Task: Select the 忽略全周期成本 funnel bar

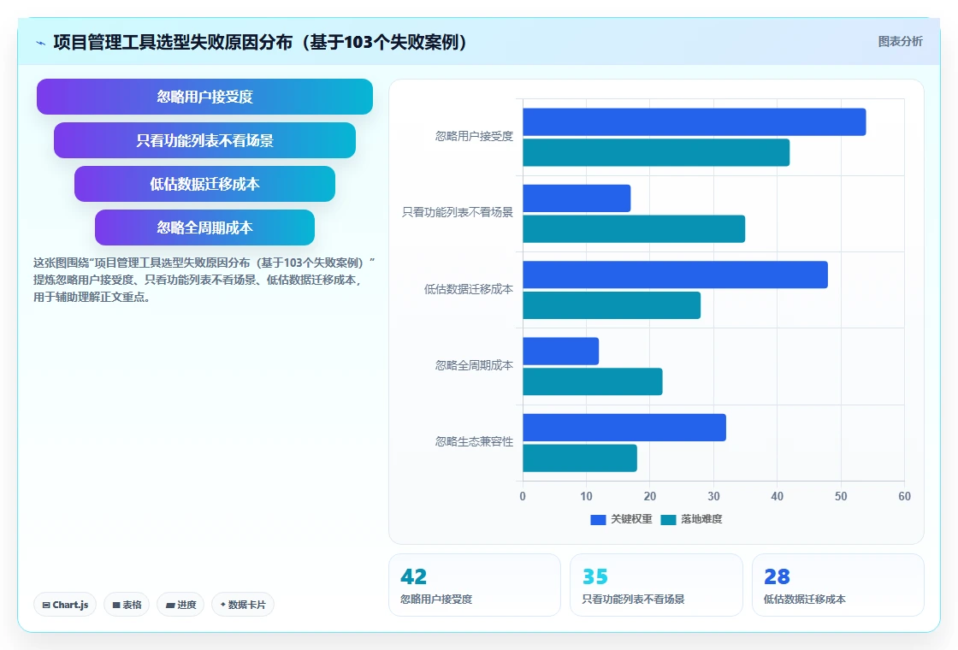Action: 204,227
